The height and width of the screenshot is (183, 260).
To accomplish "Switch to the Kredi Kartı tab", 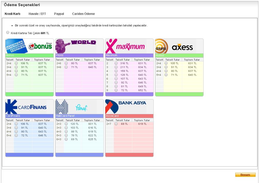I will tap(12, 14).
